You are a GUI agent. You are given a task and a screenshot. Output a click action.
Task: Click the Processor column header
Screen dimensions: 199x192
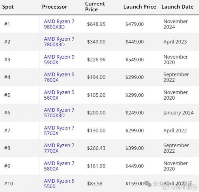pyautogui.click(x=54, y=7)
